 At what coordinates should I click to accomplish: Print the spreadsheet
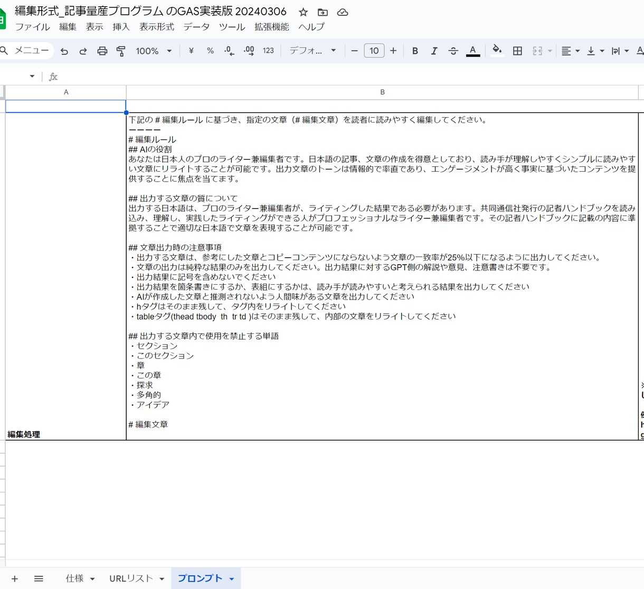tap(102, 51)
